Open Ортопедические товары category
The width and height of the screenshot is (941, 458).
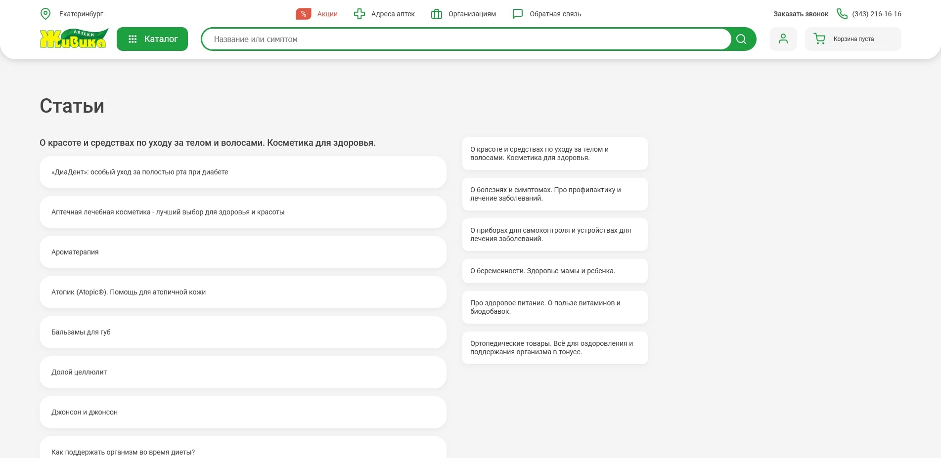coord(554,348)
